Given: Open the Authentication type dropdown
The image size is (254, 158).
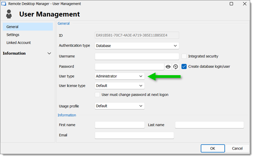Looking at the screenshot, I should pyautogui.click(x=137, y=46).
